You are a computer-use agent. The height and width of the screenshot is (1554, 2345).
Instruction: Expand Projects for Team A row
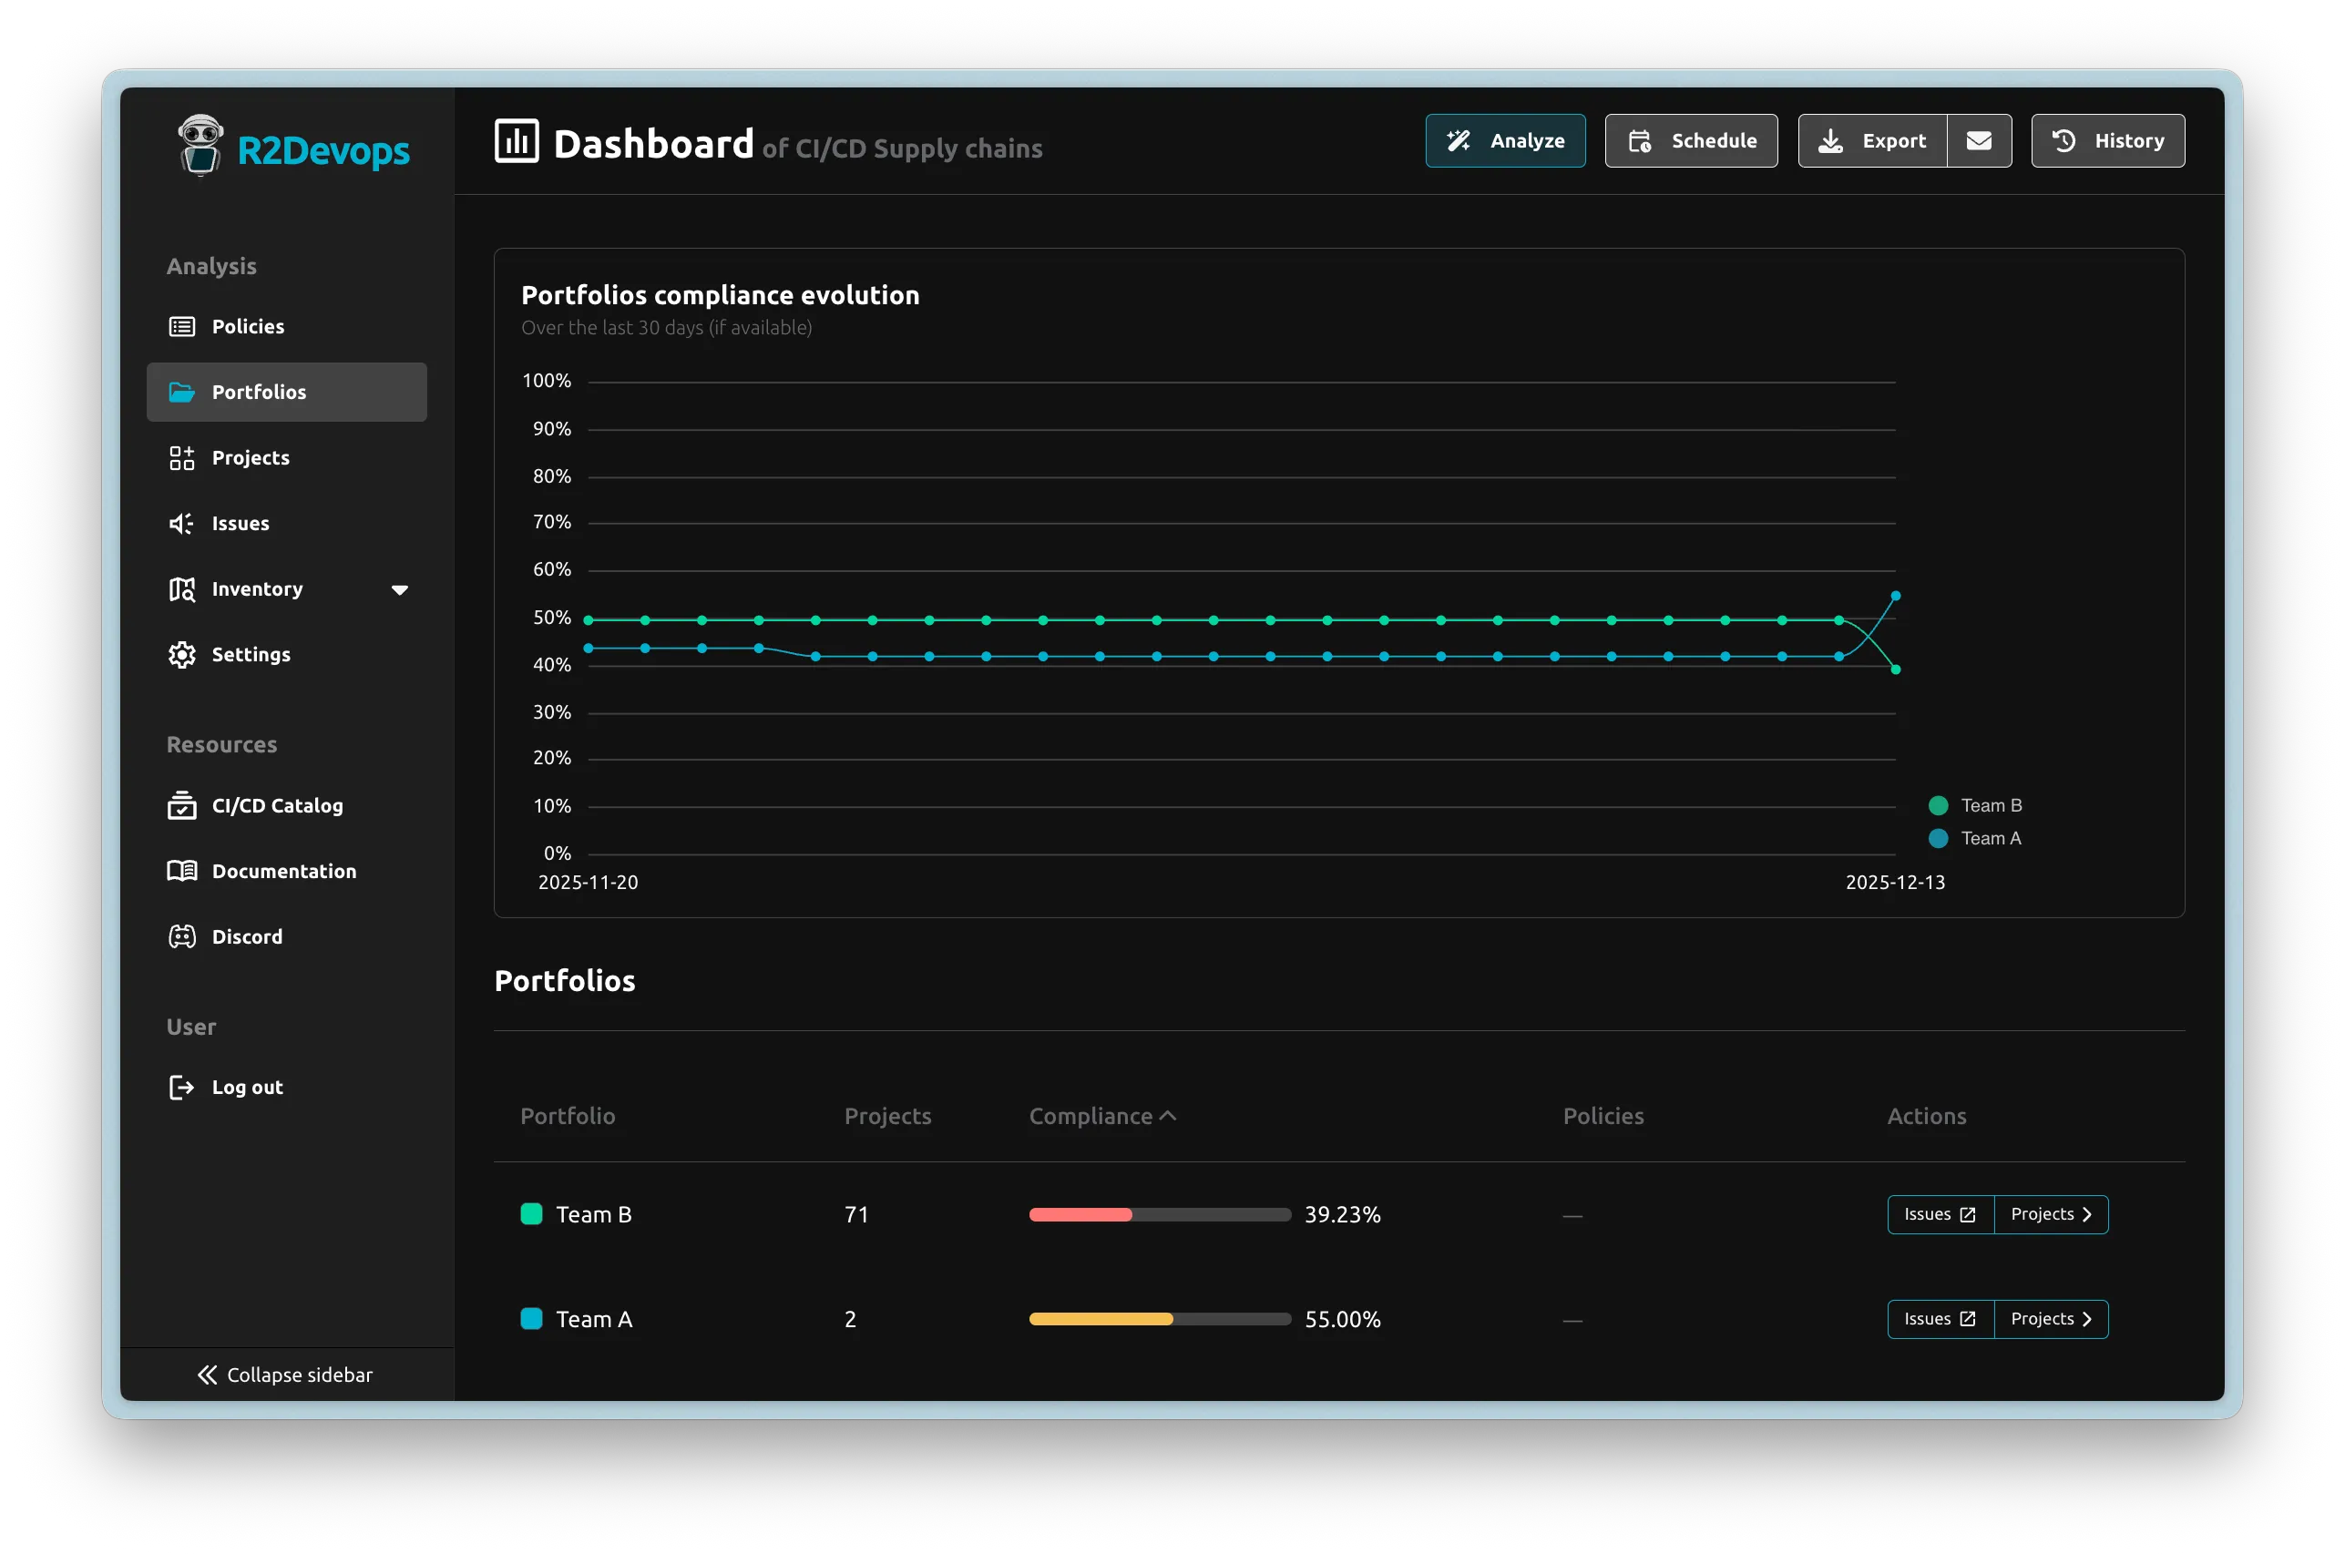pos(2050,1318)
